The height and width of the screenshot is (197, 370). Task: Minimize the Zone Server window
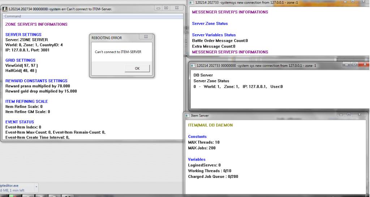click(158, 8)
